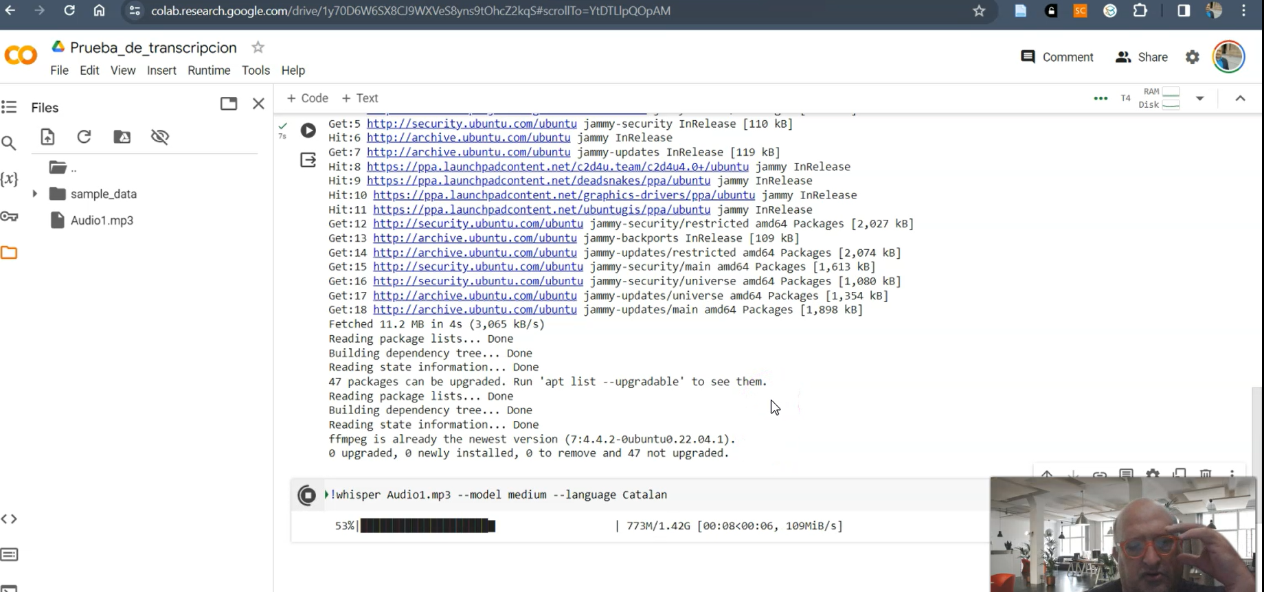Open the RAM and Disk resources dropdown

coord(1199,98)
